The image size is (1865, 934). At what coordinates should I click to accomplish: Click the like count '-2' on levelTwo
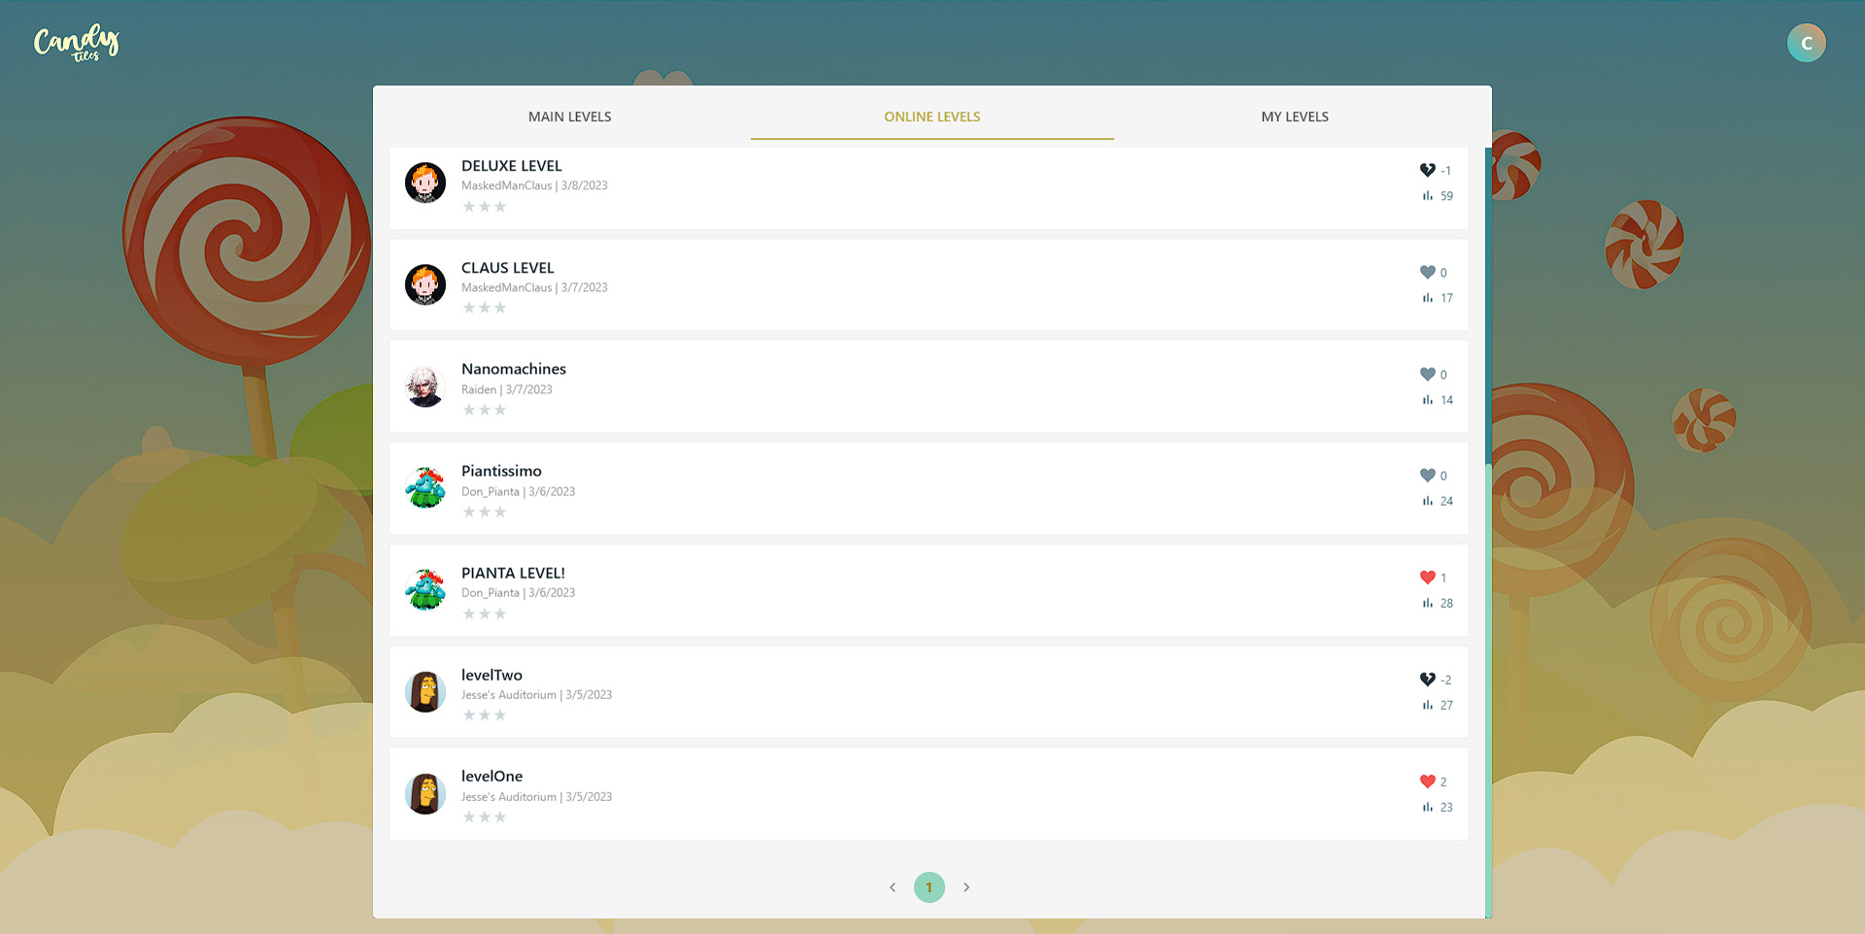1445,680
